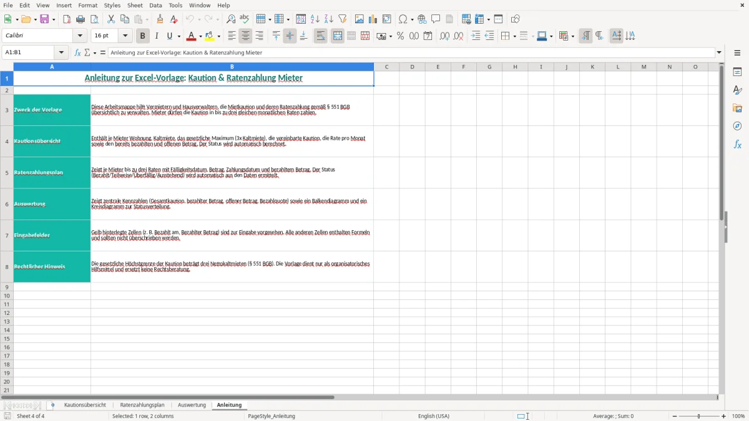Adjust the zoom slider
Viewport: 749px width, 421px height.
pyautogui.click(x=698, y=416)
